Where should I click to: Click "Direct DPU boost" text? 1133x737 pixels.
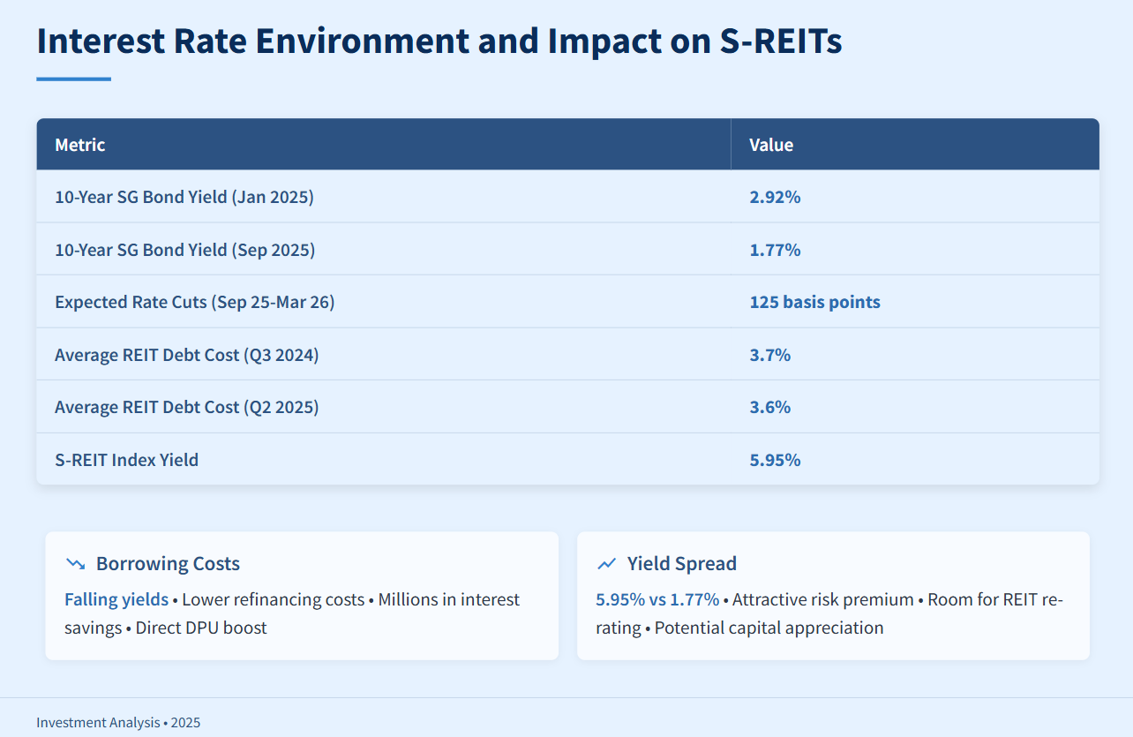click(201, 628)
